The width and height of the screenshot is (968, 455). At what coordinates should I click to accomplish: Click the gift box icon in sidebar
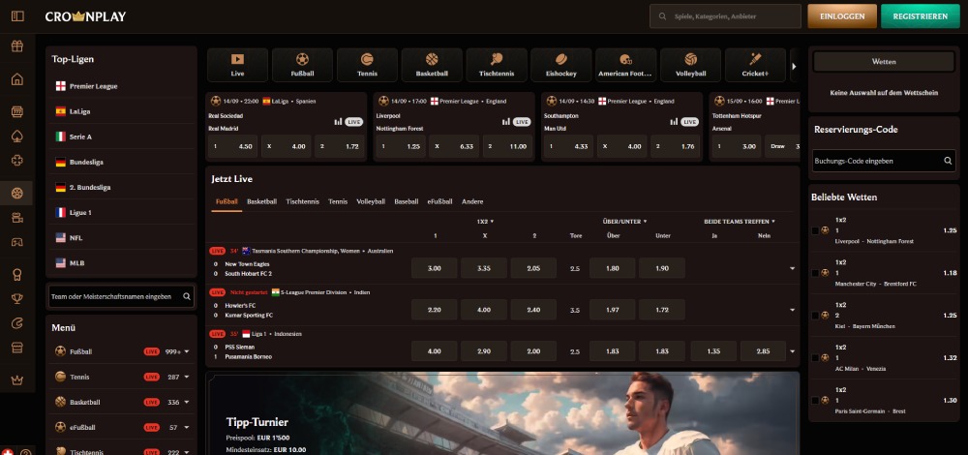point(16,46)
